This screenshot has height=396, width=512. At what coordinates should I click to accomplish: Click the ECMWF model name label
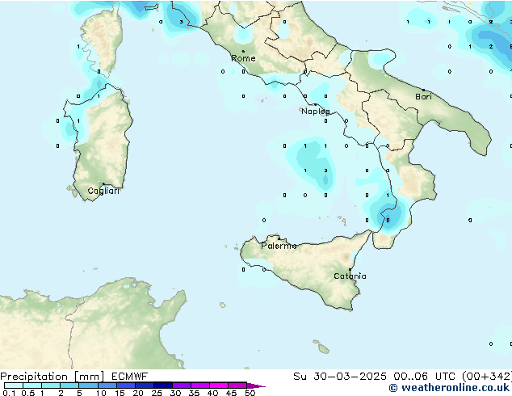(129, 376)
